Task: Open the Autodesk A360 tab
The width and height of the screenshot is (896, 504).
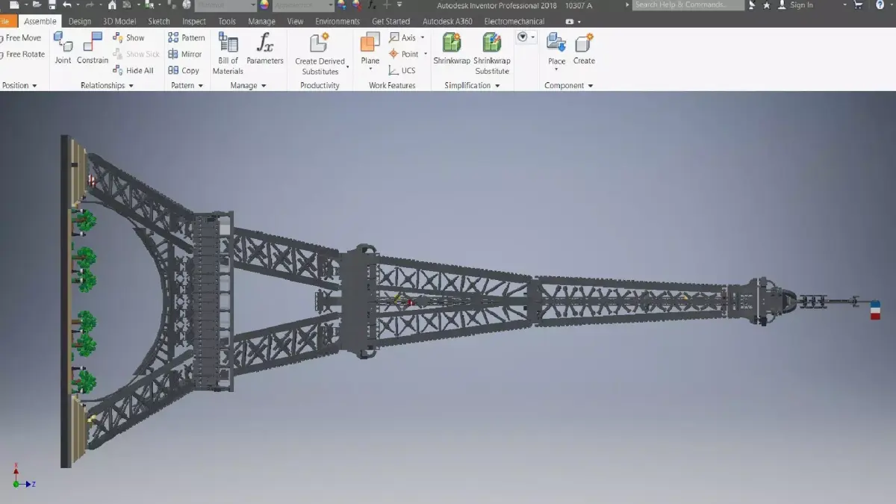Action: 447,22
